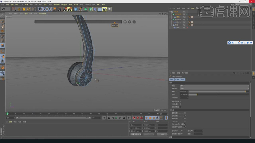Toggle the Z axis lock icon

49,9
